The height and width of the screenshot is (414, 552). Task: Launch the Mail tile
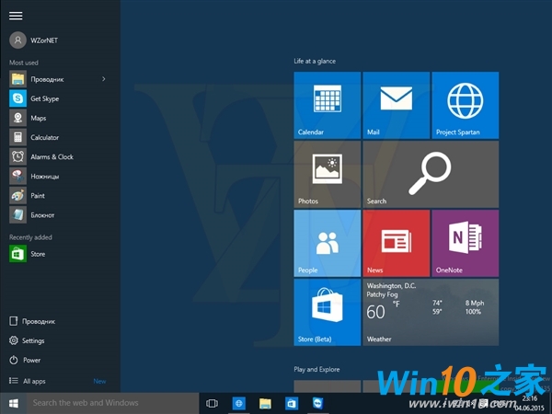click(396, 105)
